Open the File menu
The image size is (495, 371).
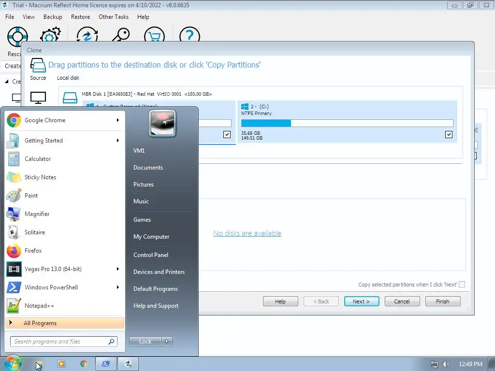pyautogui.click(x=10, y=17)
